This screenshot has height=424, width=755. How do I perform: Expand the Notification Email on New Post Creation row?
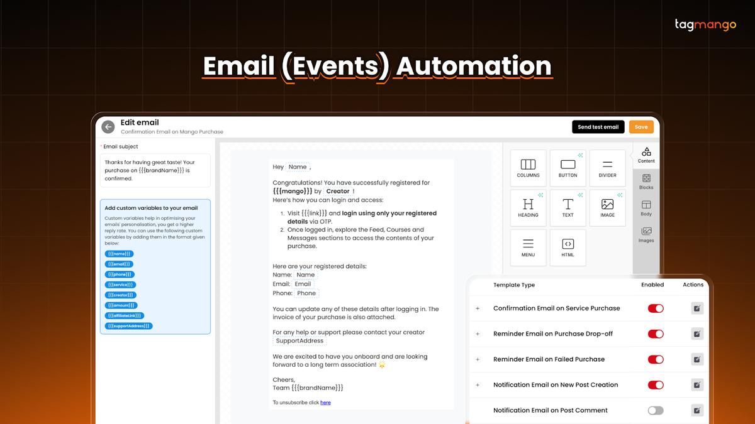click(476, 385)
